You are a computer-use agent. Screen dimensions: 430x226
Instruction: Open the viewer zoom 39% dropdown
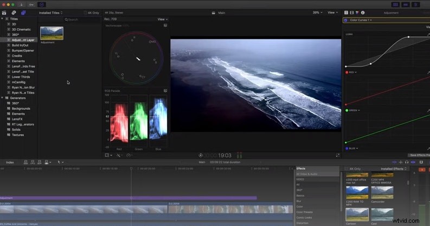[x=318, y=12]
